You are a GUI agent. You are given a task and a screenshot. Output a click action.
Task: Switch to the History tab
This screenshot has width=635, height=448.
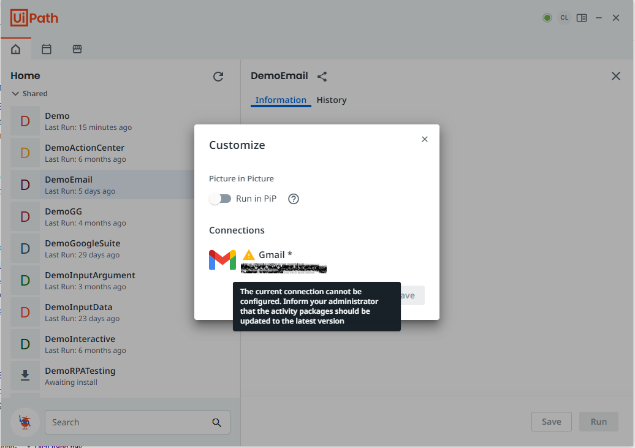click(331, 100)
